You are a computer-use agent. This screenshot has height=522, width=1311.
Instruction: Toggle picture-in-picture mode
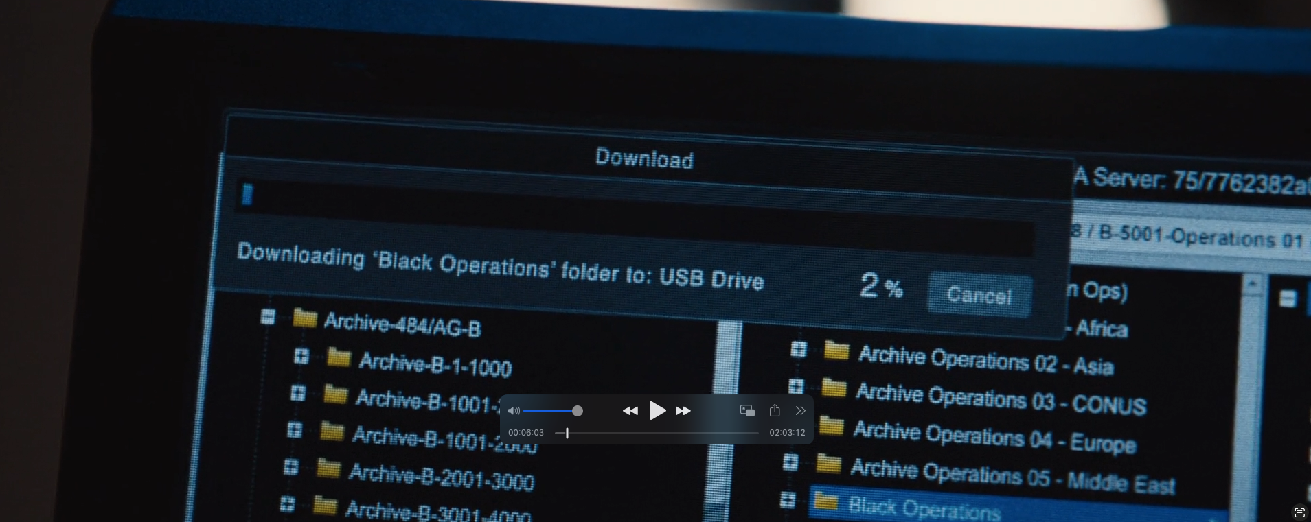pyautogui.click(x=747, y=411)
